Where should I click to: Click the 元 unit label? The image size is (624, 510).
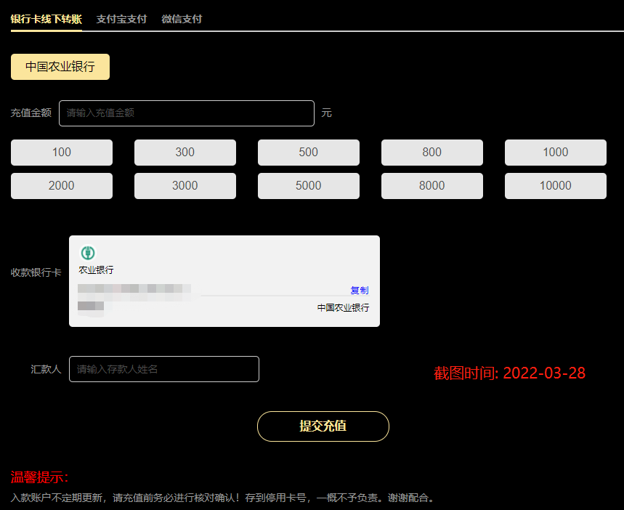pos(326,113)
